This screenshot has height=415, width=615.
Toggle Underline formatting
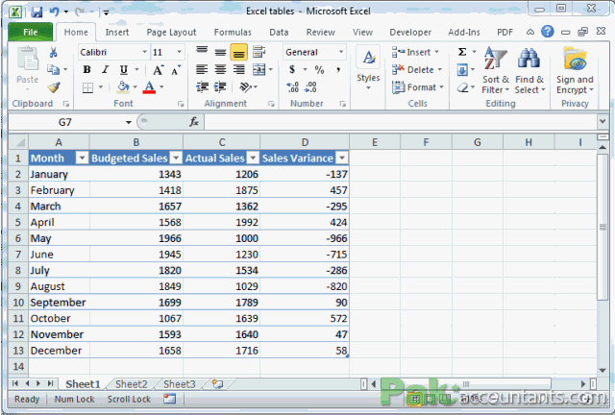124,70
